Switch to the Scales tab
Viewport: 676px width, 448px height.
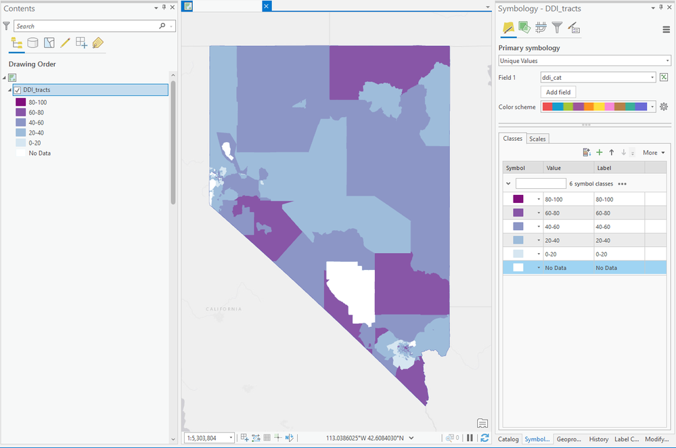coord(537,139)
